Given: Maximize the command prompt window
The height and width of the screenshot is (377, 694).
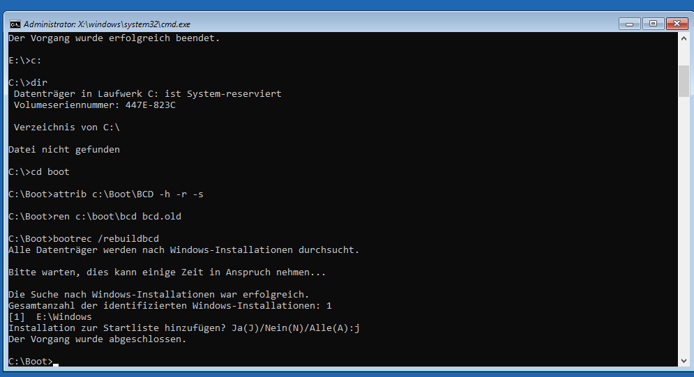Looking at the screenshot, I should coord(653,23).
